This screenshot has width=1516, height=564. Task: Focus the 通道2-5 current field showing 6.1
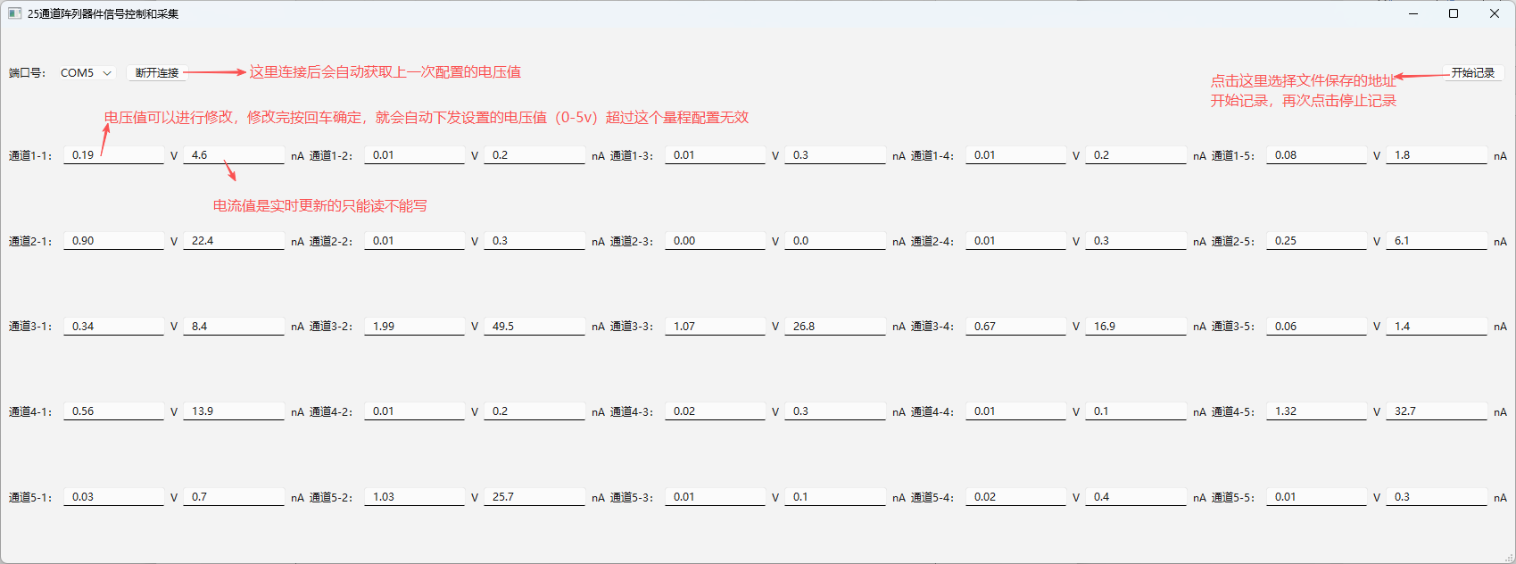pyautogui.click(x=1436, y=241)
